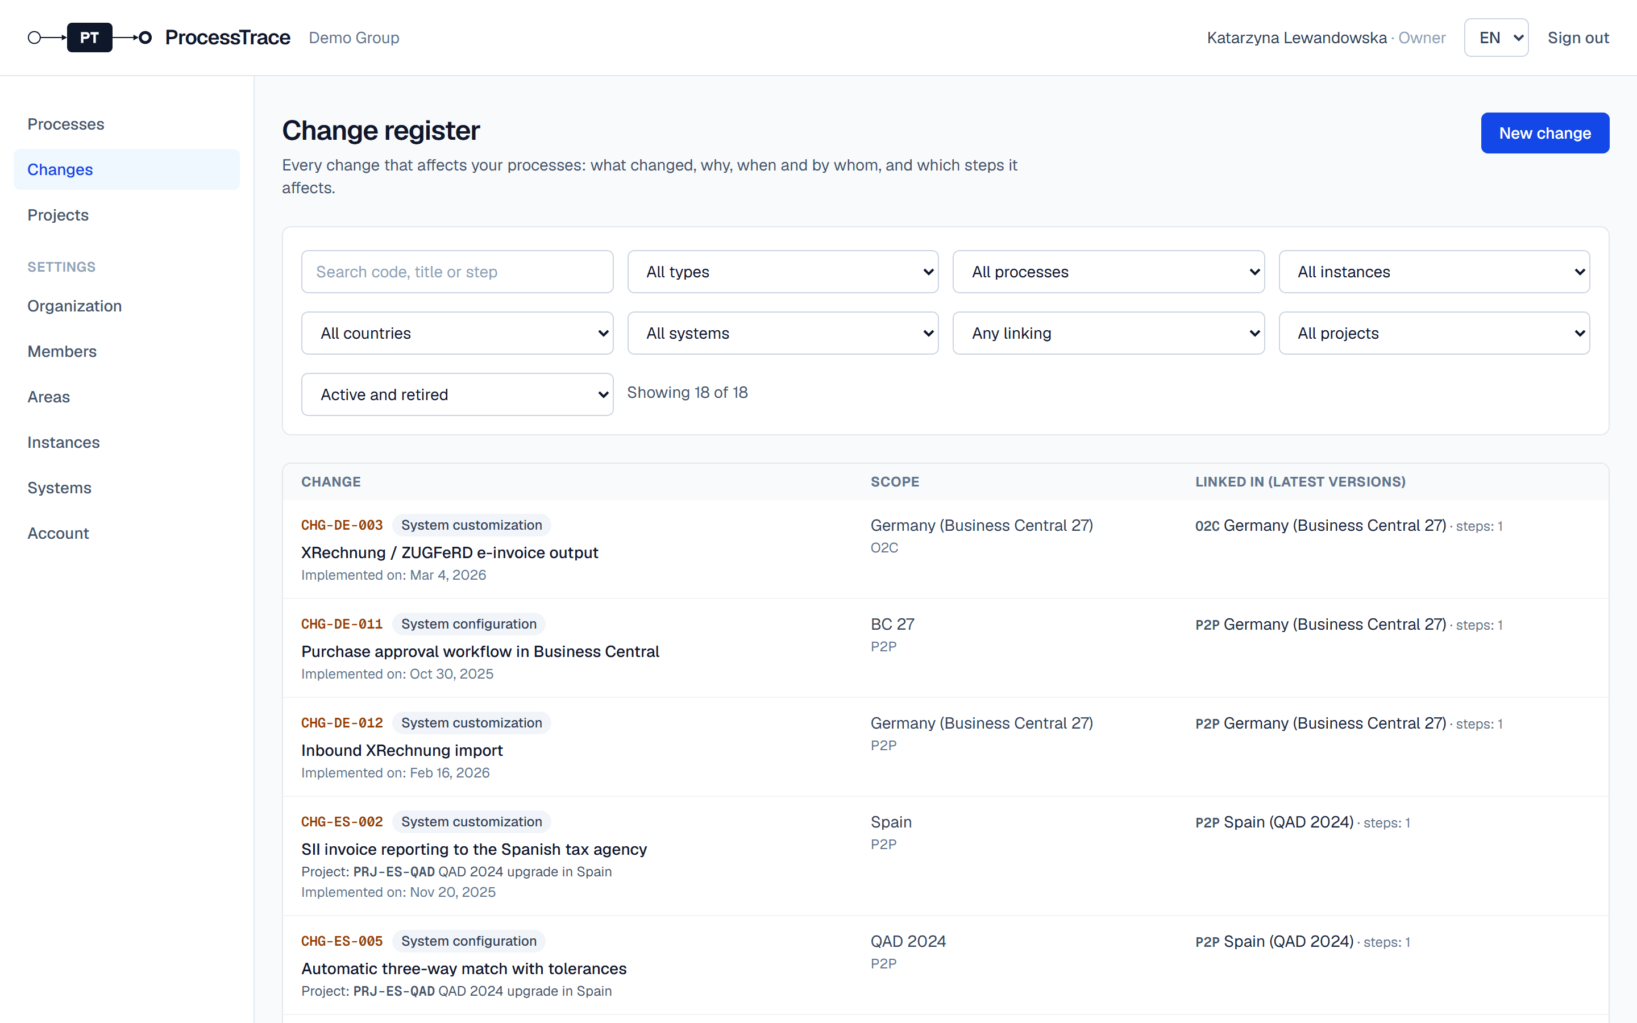Open Account settings
Screen dimensions: 1637x1023
(127, 533)
